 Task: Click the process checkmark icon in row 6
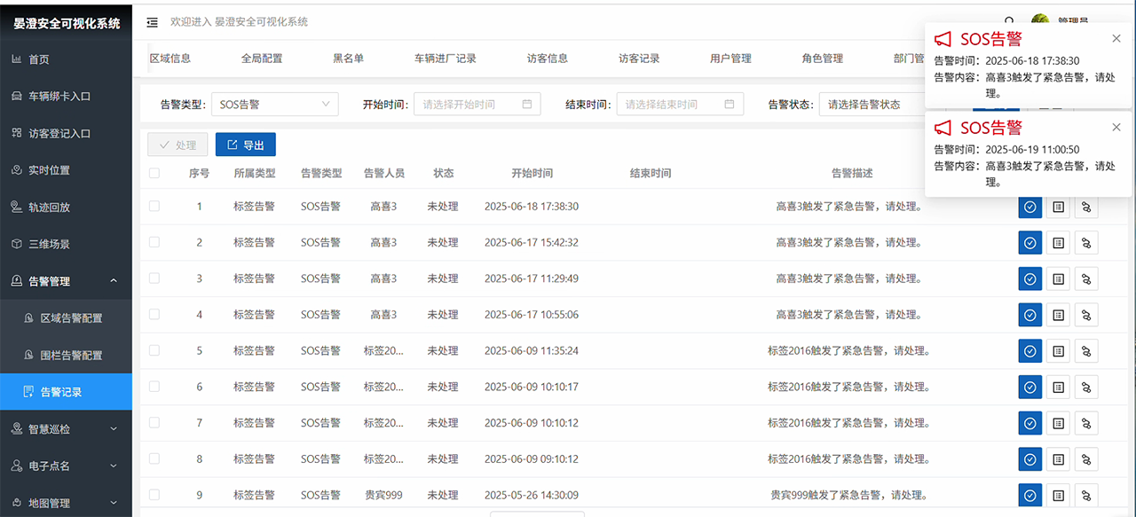pos(1029,387)
